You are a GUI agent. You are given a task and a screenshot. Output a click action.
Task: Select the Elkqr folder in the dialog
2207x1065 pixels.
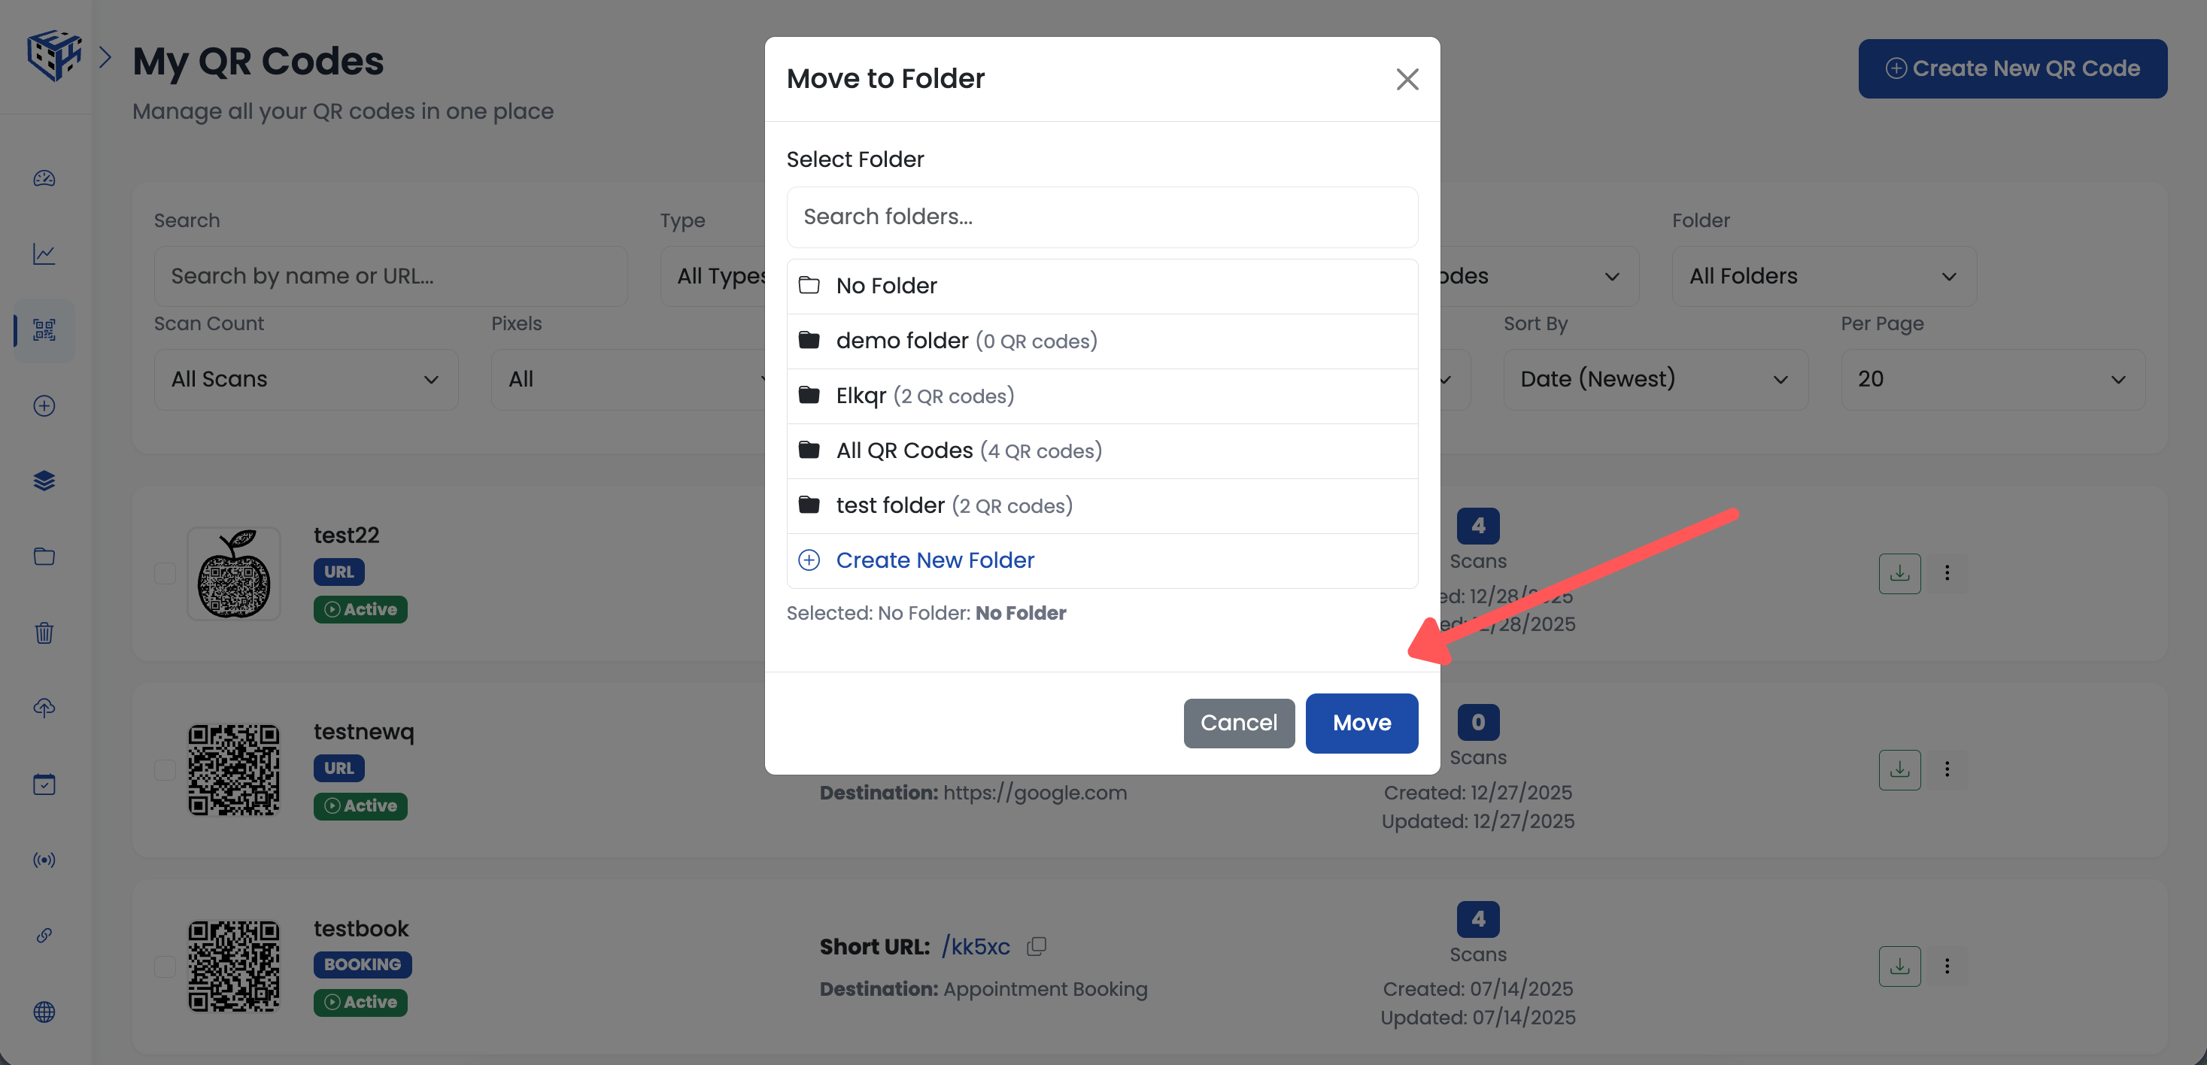tap(925, 396)
